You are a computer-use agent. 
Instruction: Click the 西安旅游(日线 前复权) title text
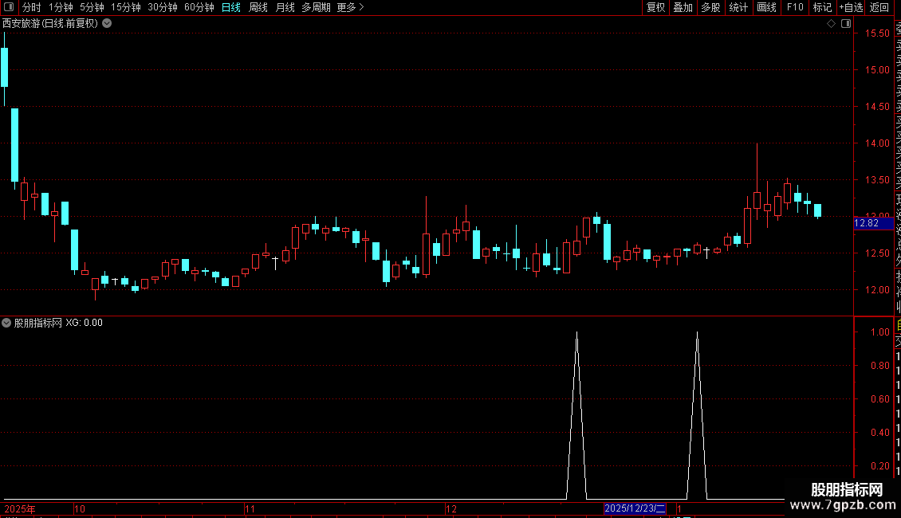pos(50,24)
